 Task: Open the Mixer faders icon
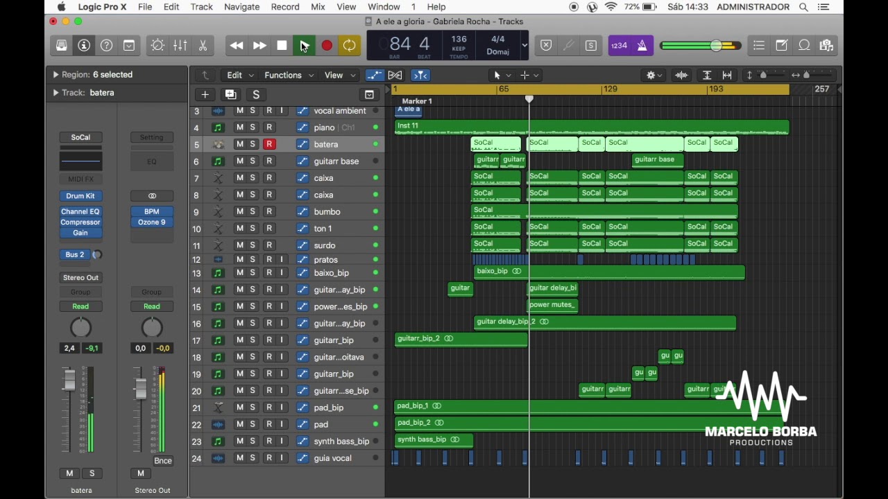click(180, 46)
